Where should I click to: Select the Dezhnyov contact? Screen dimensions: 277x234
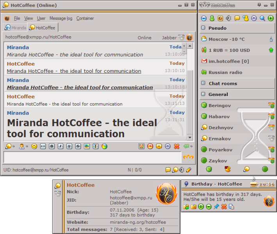point(237,128)
